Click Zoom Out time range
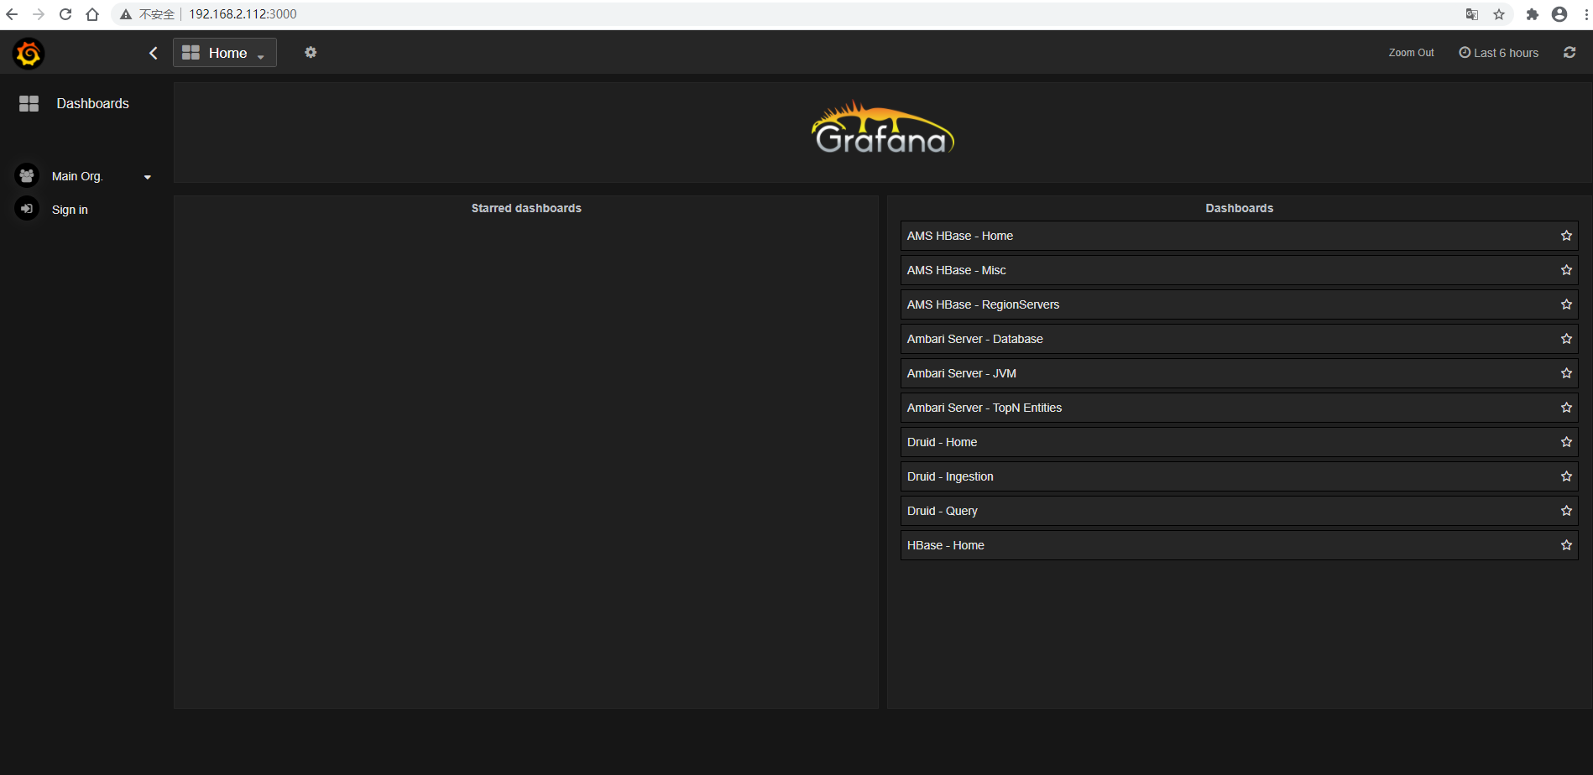1593x775 pixels. pyautogui.click(x=1411, y=53)
